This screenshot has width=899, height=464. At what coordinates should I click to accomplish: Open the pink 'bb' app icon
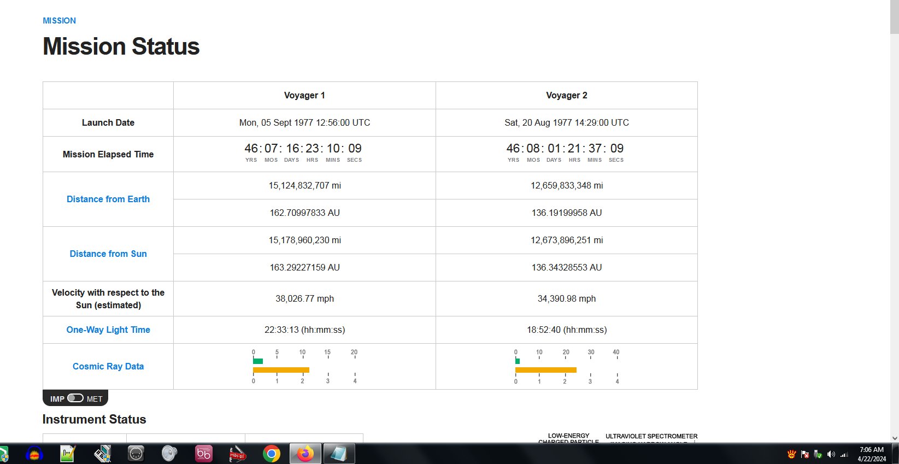[203, 454]
